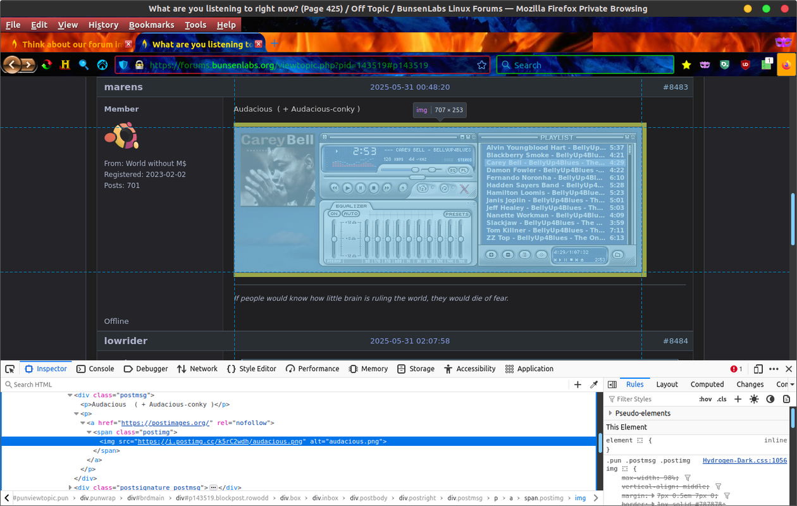
Task: Grab a color with the eyedropper icon
Action: (593, 385)
